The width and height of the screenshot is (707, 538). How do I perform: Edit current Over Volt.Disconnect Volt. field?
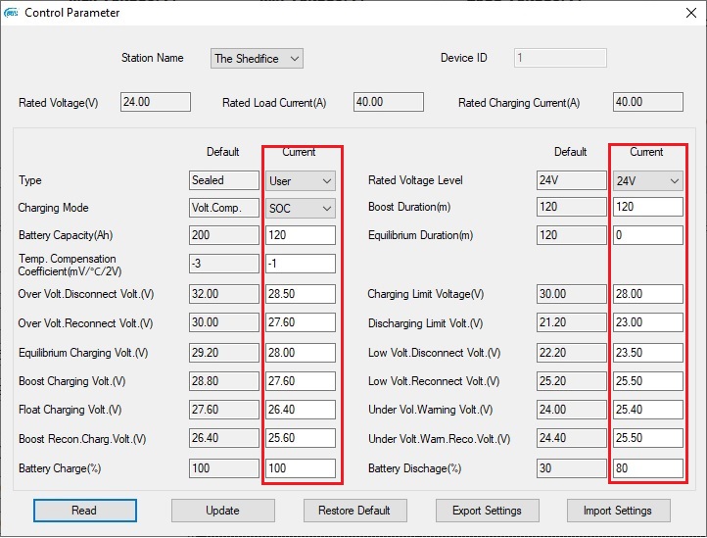(x=301, y=294)
